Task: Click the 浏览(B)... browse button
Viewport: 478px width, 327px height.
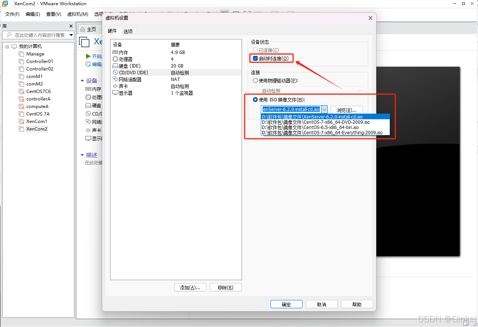Action: coord(346,110)
